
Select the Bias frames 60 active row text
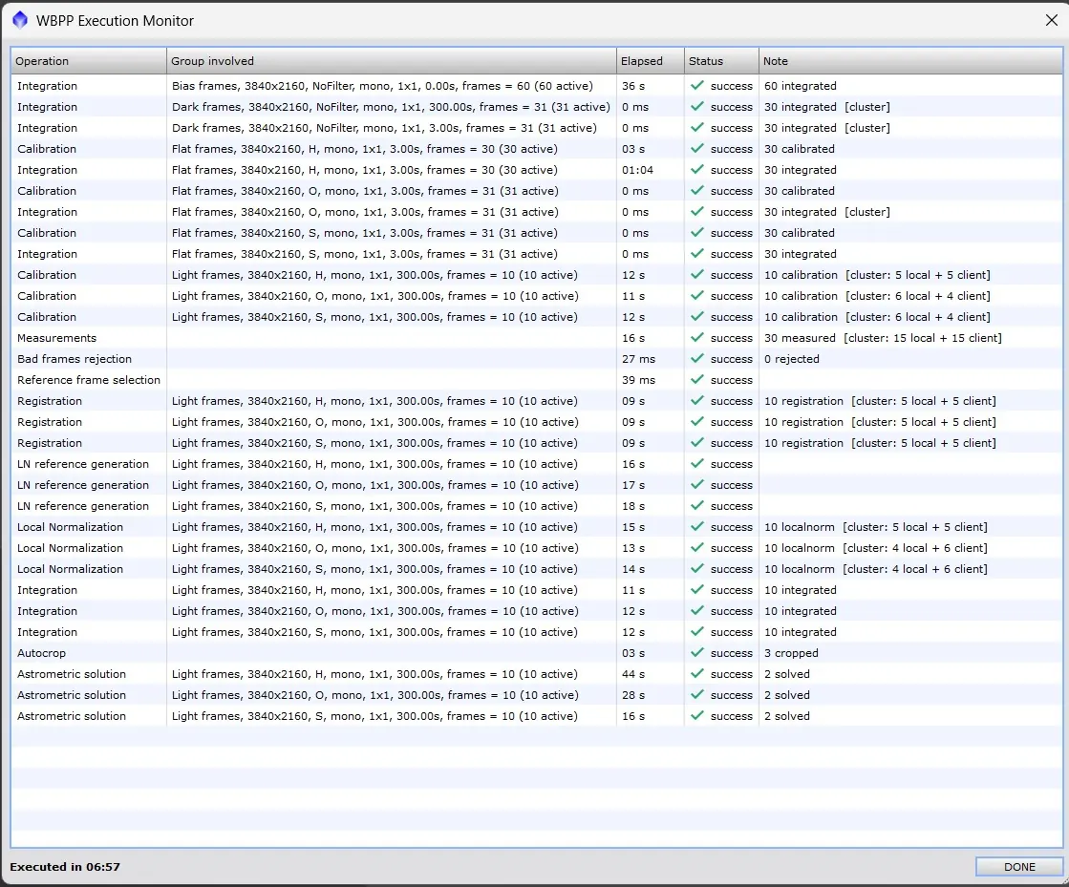(382, 86)
